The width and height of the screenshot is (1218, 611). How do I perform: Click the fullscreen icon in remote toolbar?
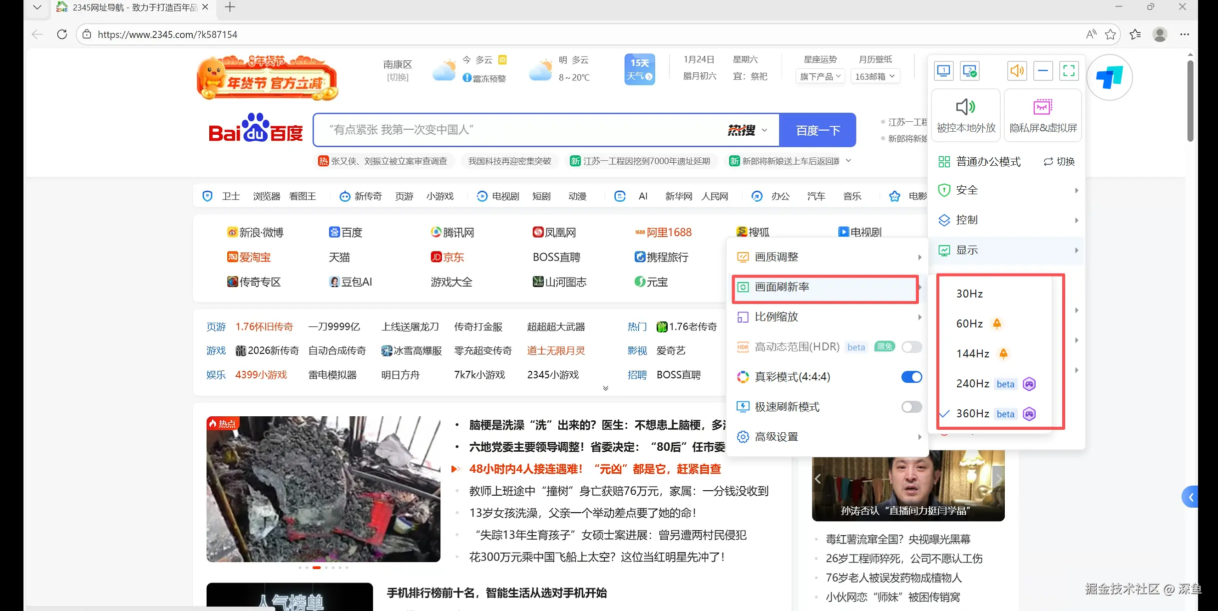tap(1069, 71)
